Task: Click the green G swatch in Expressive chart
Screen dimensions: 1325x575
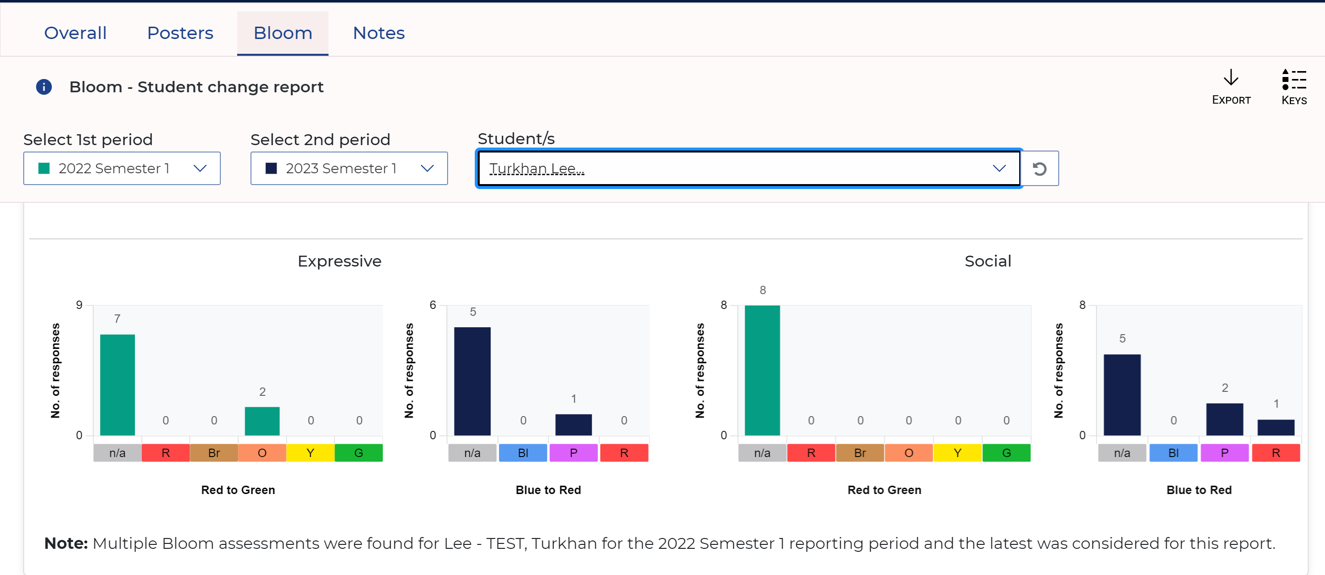Action: pyautogui.click(x=359, y=453)
